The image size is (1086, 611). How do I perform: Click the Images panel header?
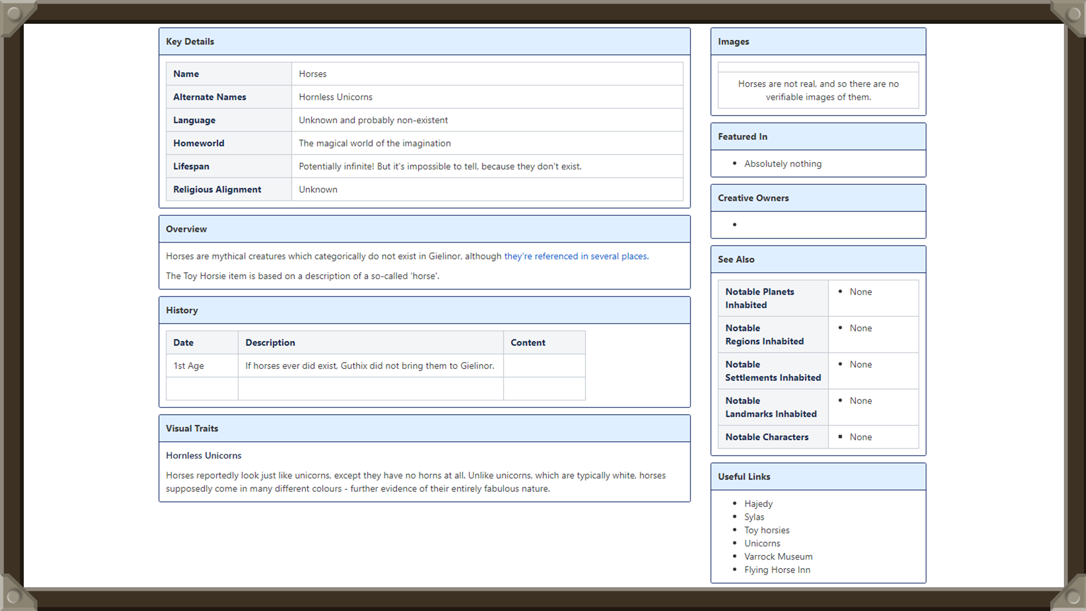point(818,41)
